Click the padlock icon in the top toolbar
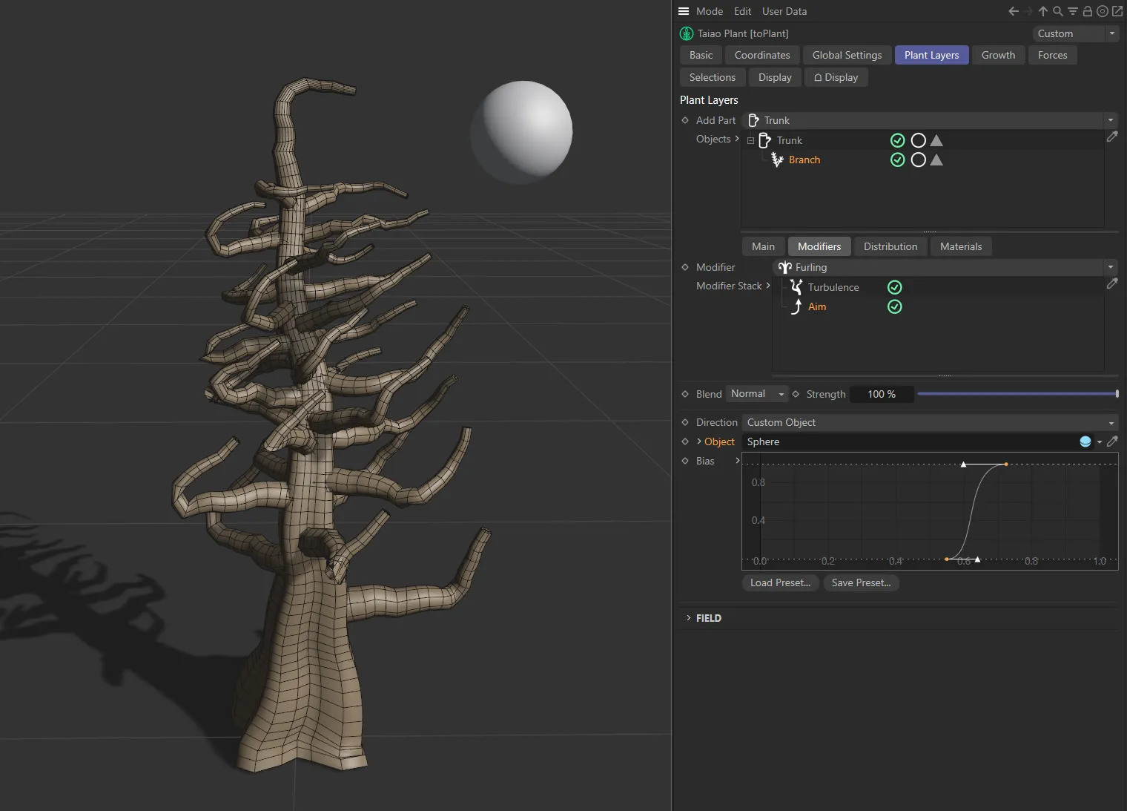The height and width of the screenshot is (811, 1127). 1087,11
